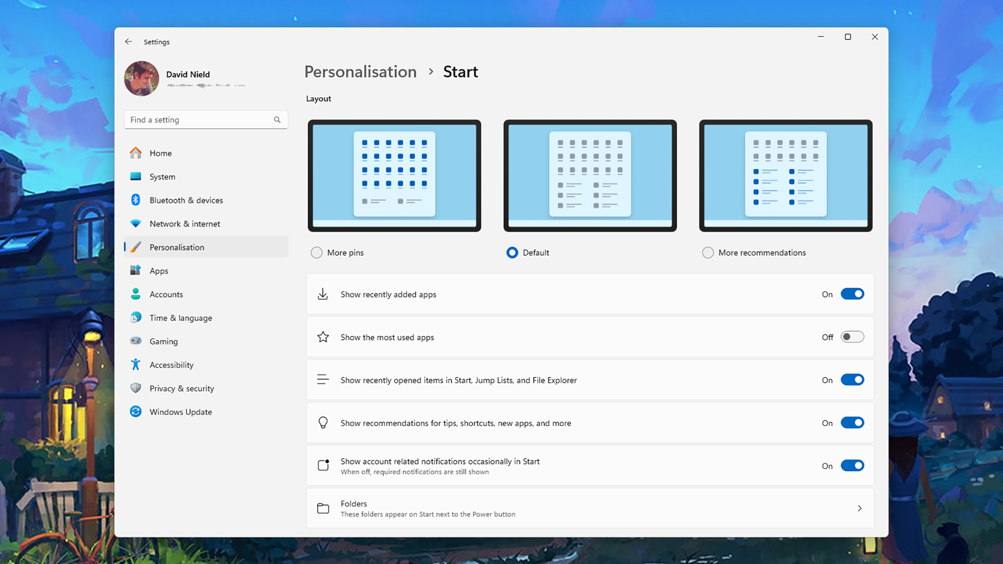This screenshot has height=564, width=1003.
Task: Navigate to Time & language settings
Action: point(181,317)
